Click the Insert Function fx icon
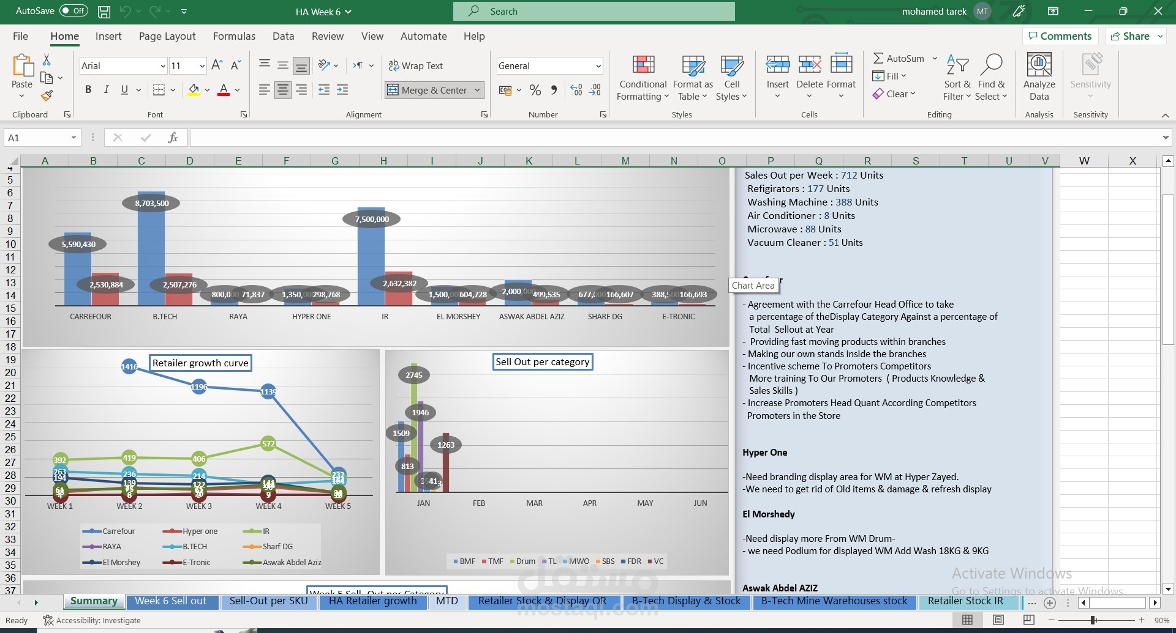 173,138
